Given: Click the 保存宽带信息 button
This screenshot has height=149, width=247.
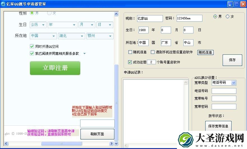Looking at the screenshot, I should click(218, 126).
